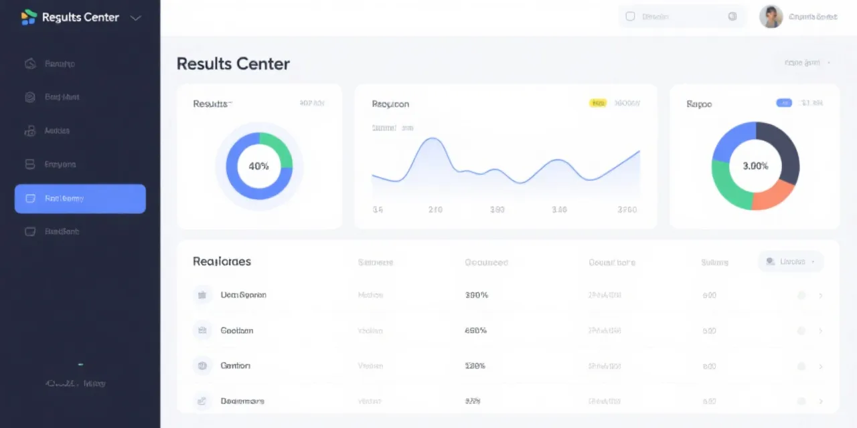Toggle the status dot in the first table row
The image size is (857, 428).
[x=801, y=296]
